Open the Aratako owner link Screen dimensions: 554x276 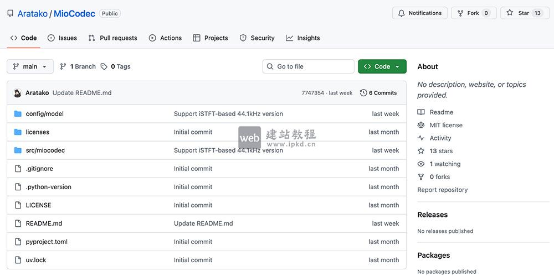click(33, 13)
